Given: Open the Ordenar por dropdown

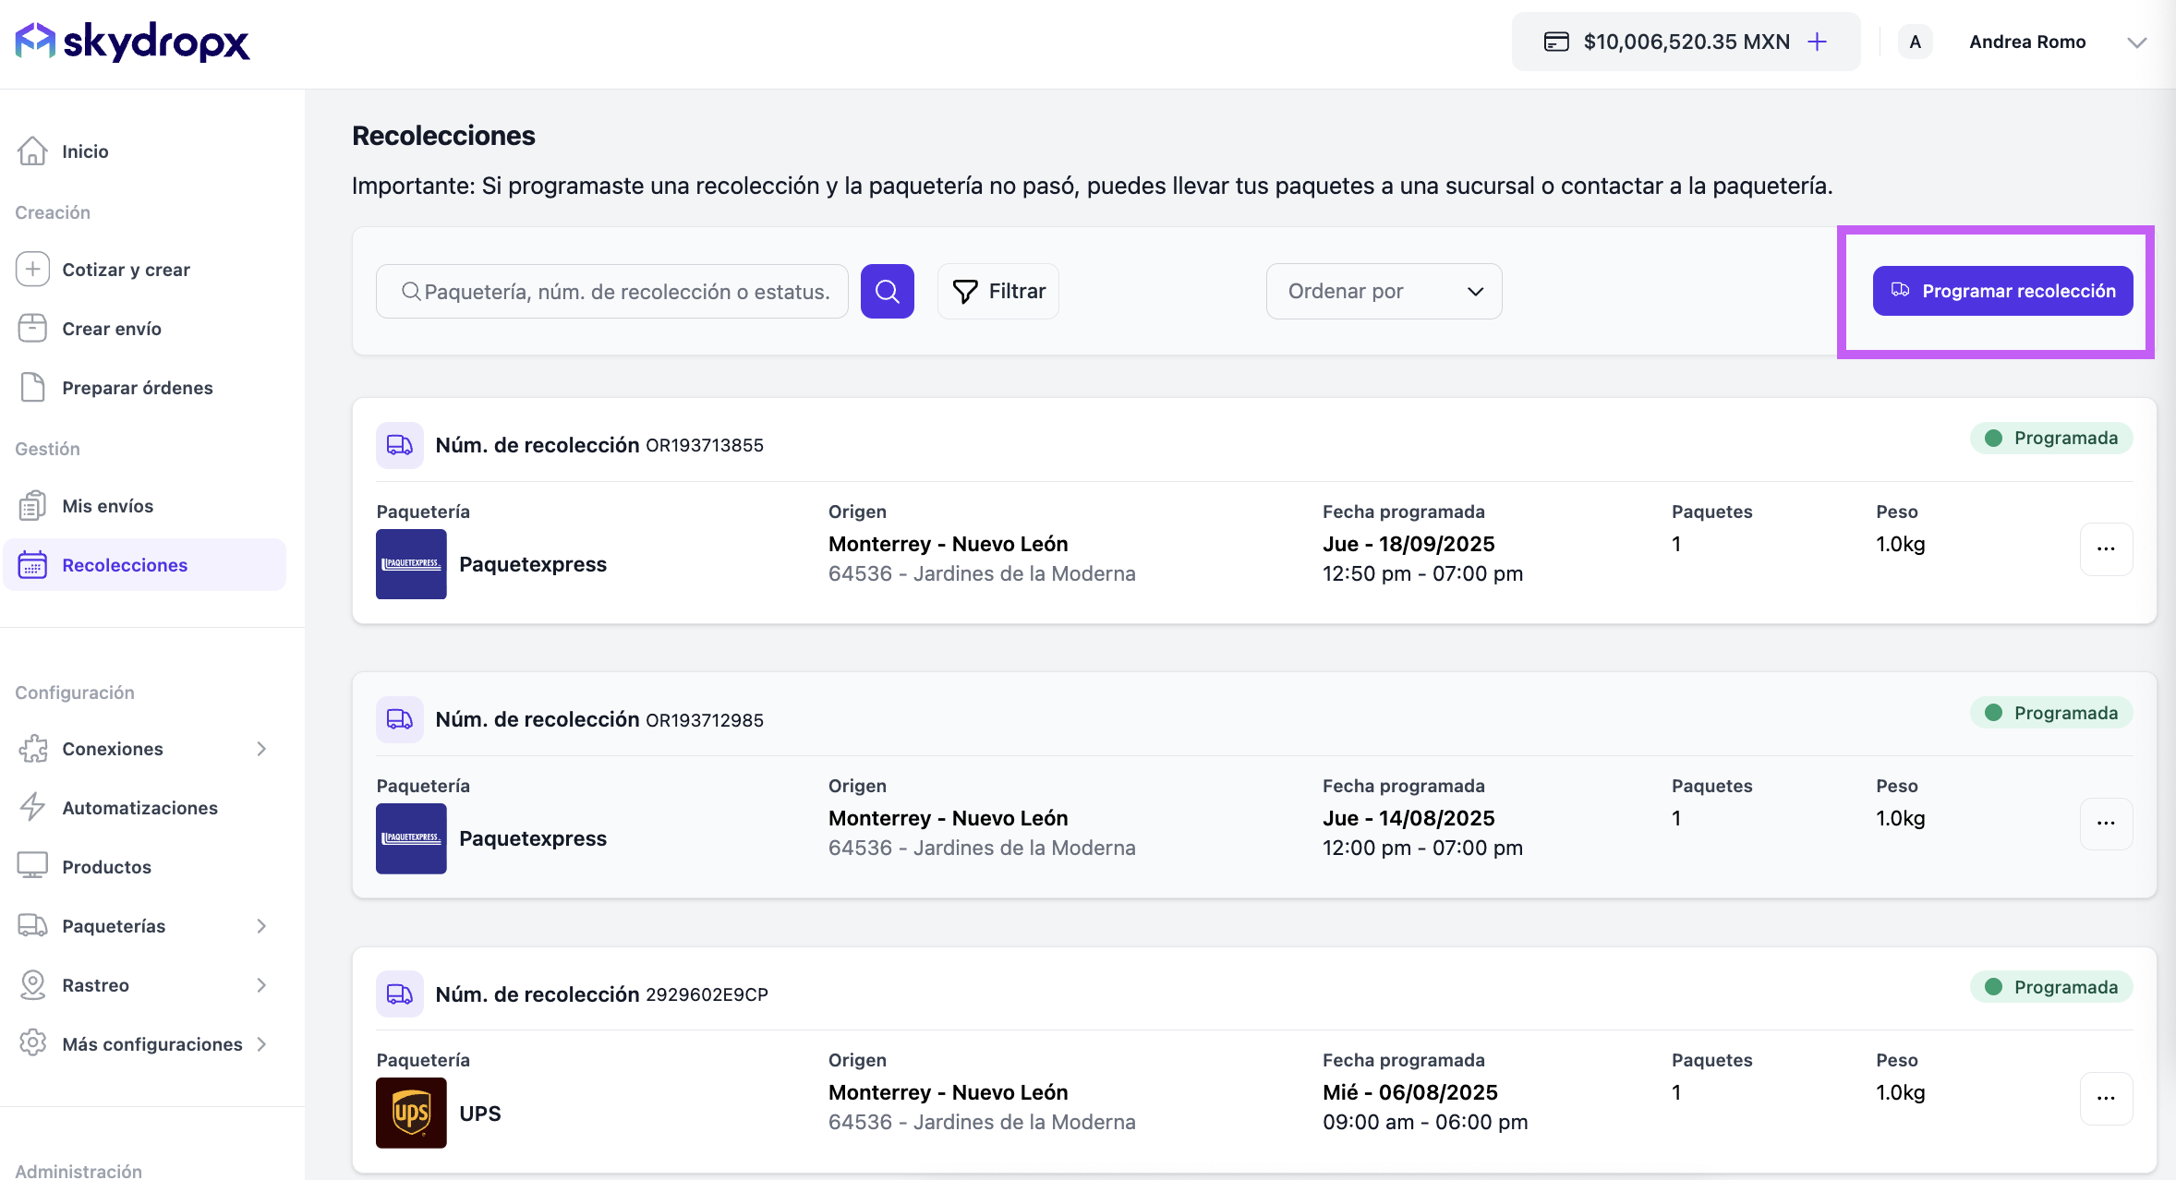Looking at the screenshot, I should pos(1383,291).
